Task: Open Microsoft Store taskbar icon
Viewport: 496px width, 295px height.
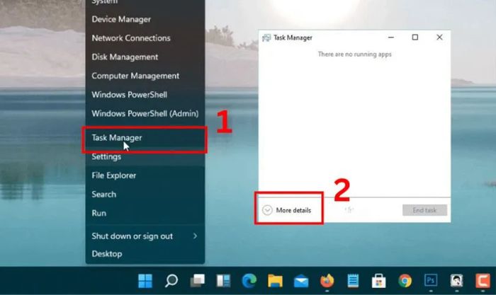Action: coord(379,281)
